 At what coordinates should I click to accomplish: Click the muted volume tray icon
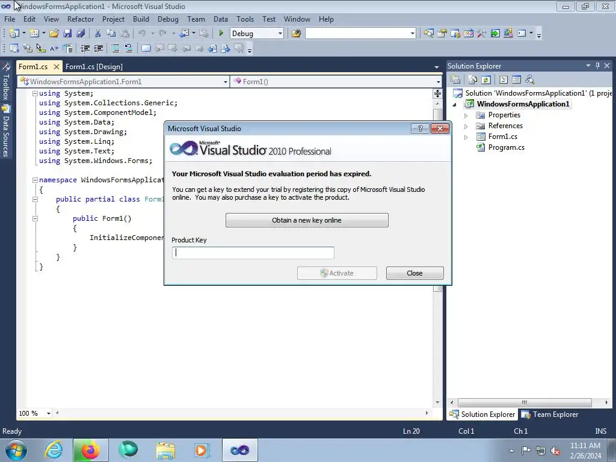(x=555, y=451)
